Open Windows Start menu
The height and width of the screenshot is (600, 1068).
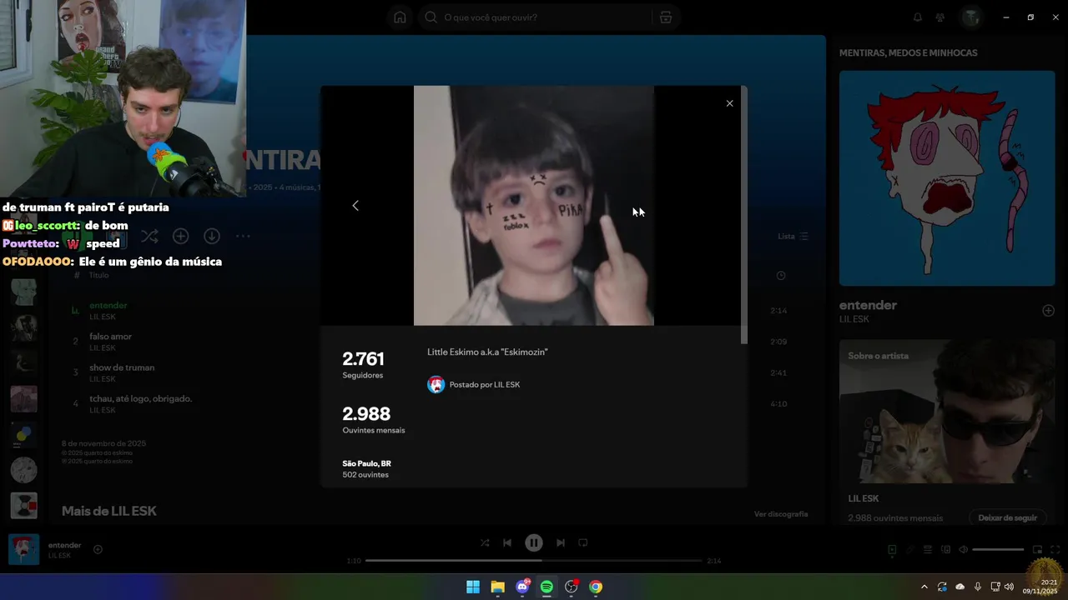[x=473, y=587]
